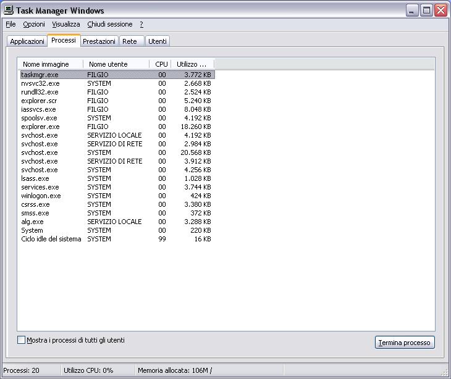This screenshot has width=451, height=379.
Task: Select the explorer.scr process
Action: click(x=117, y=101)
